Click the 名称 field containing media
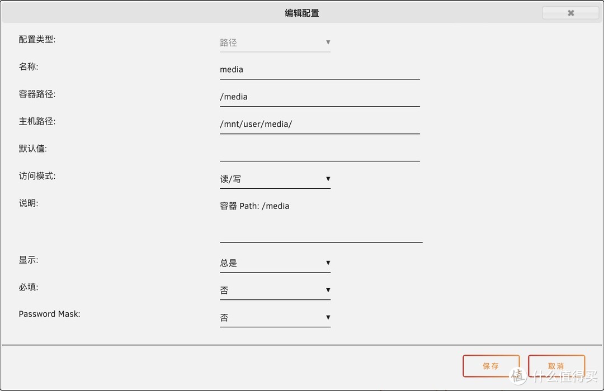The height and width of the screenshot is (391, 604). (319, 69)
